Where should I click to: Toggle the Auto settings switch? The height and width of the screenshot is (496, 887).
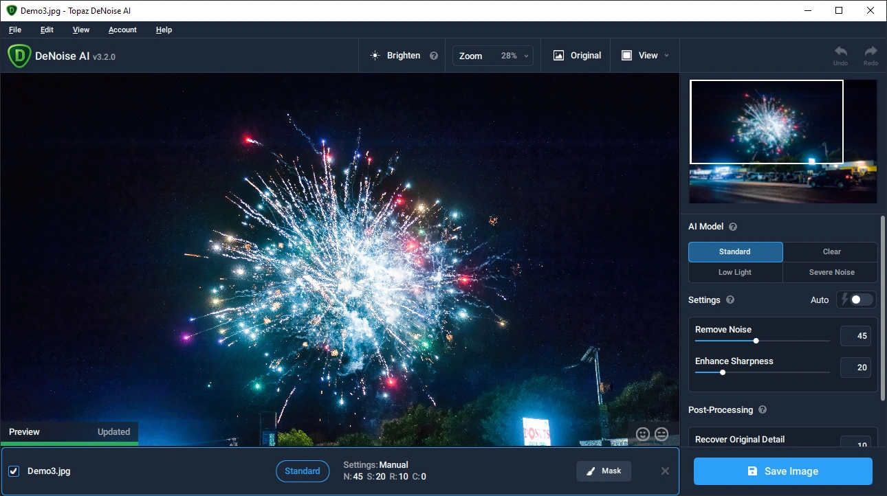[x=857, y=300]
